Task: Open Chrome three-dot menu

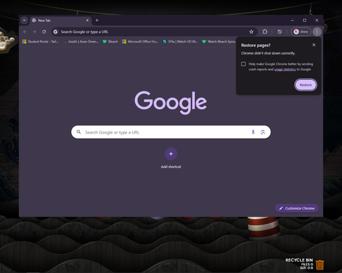Action: [317, 31]
